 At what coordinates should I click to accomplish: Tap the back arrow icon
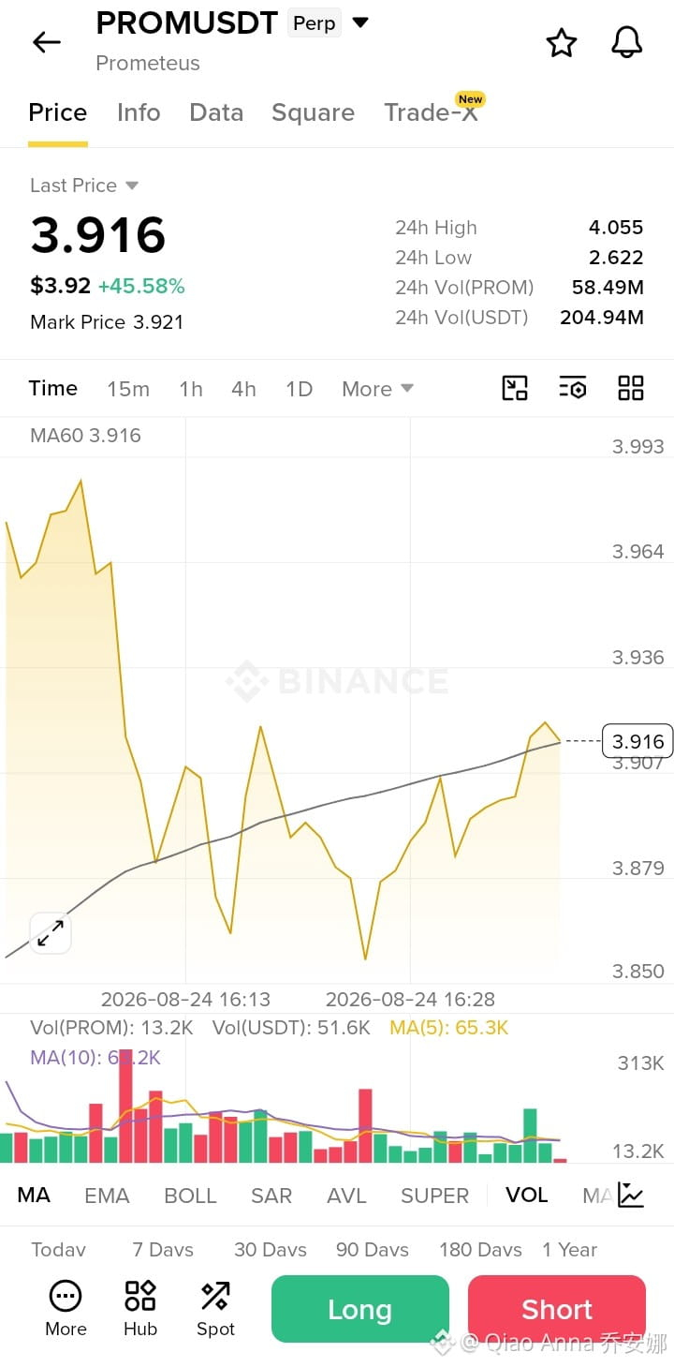tap(46, 42)
